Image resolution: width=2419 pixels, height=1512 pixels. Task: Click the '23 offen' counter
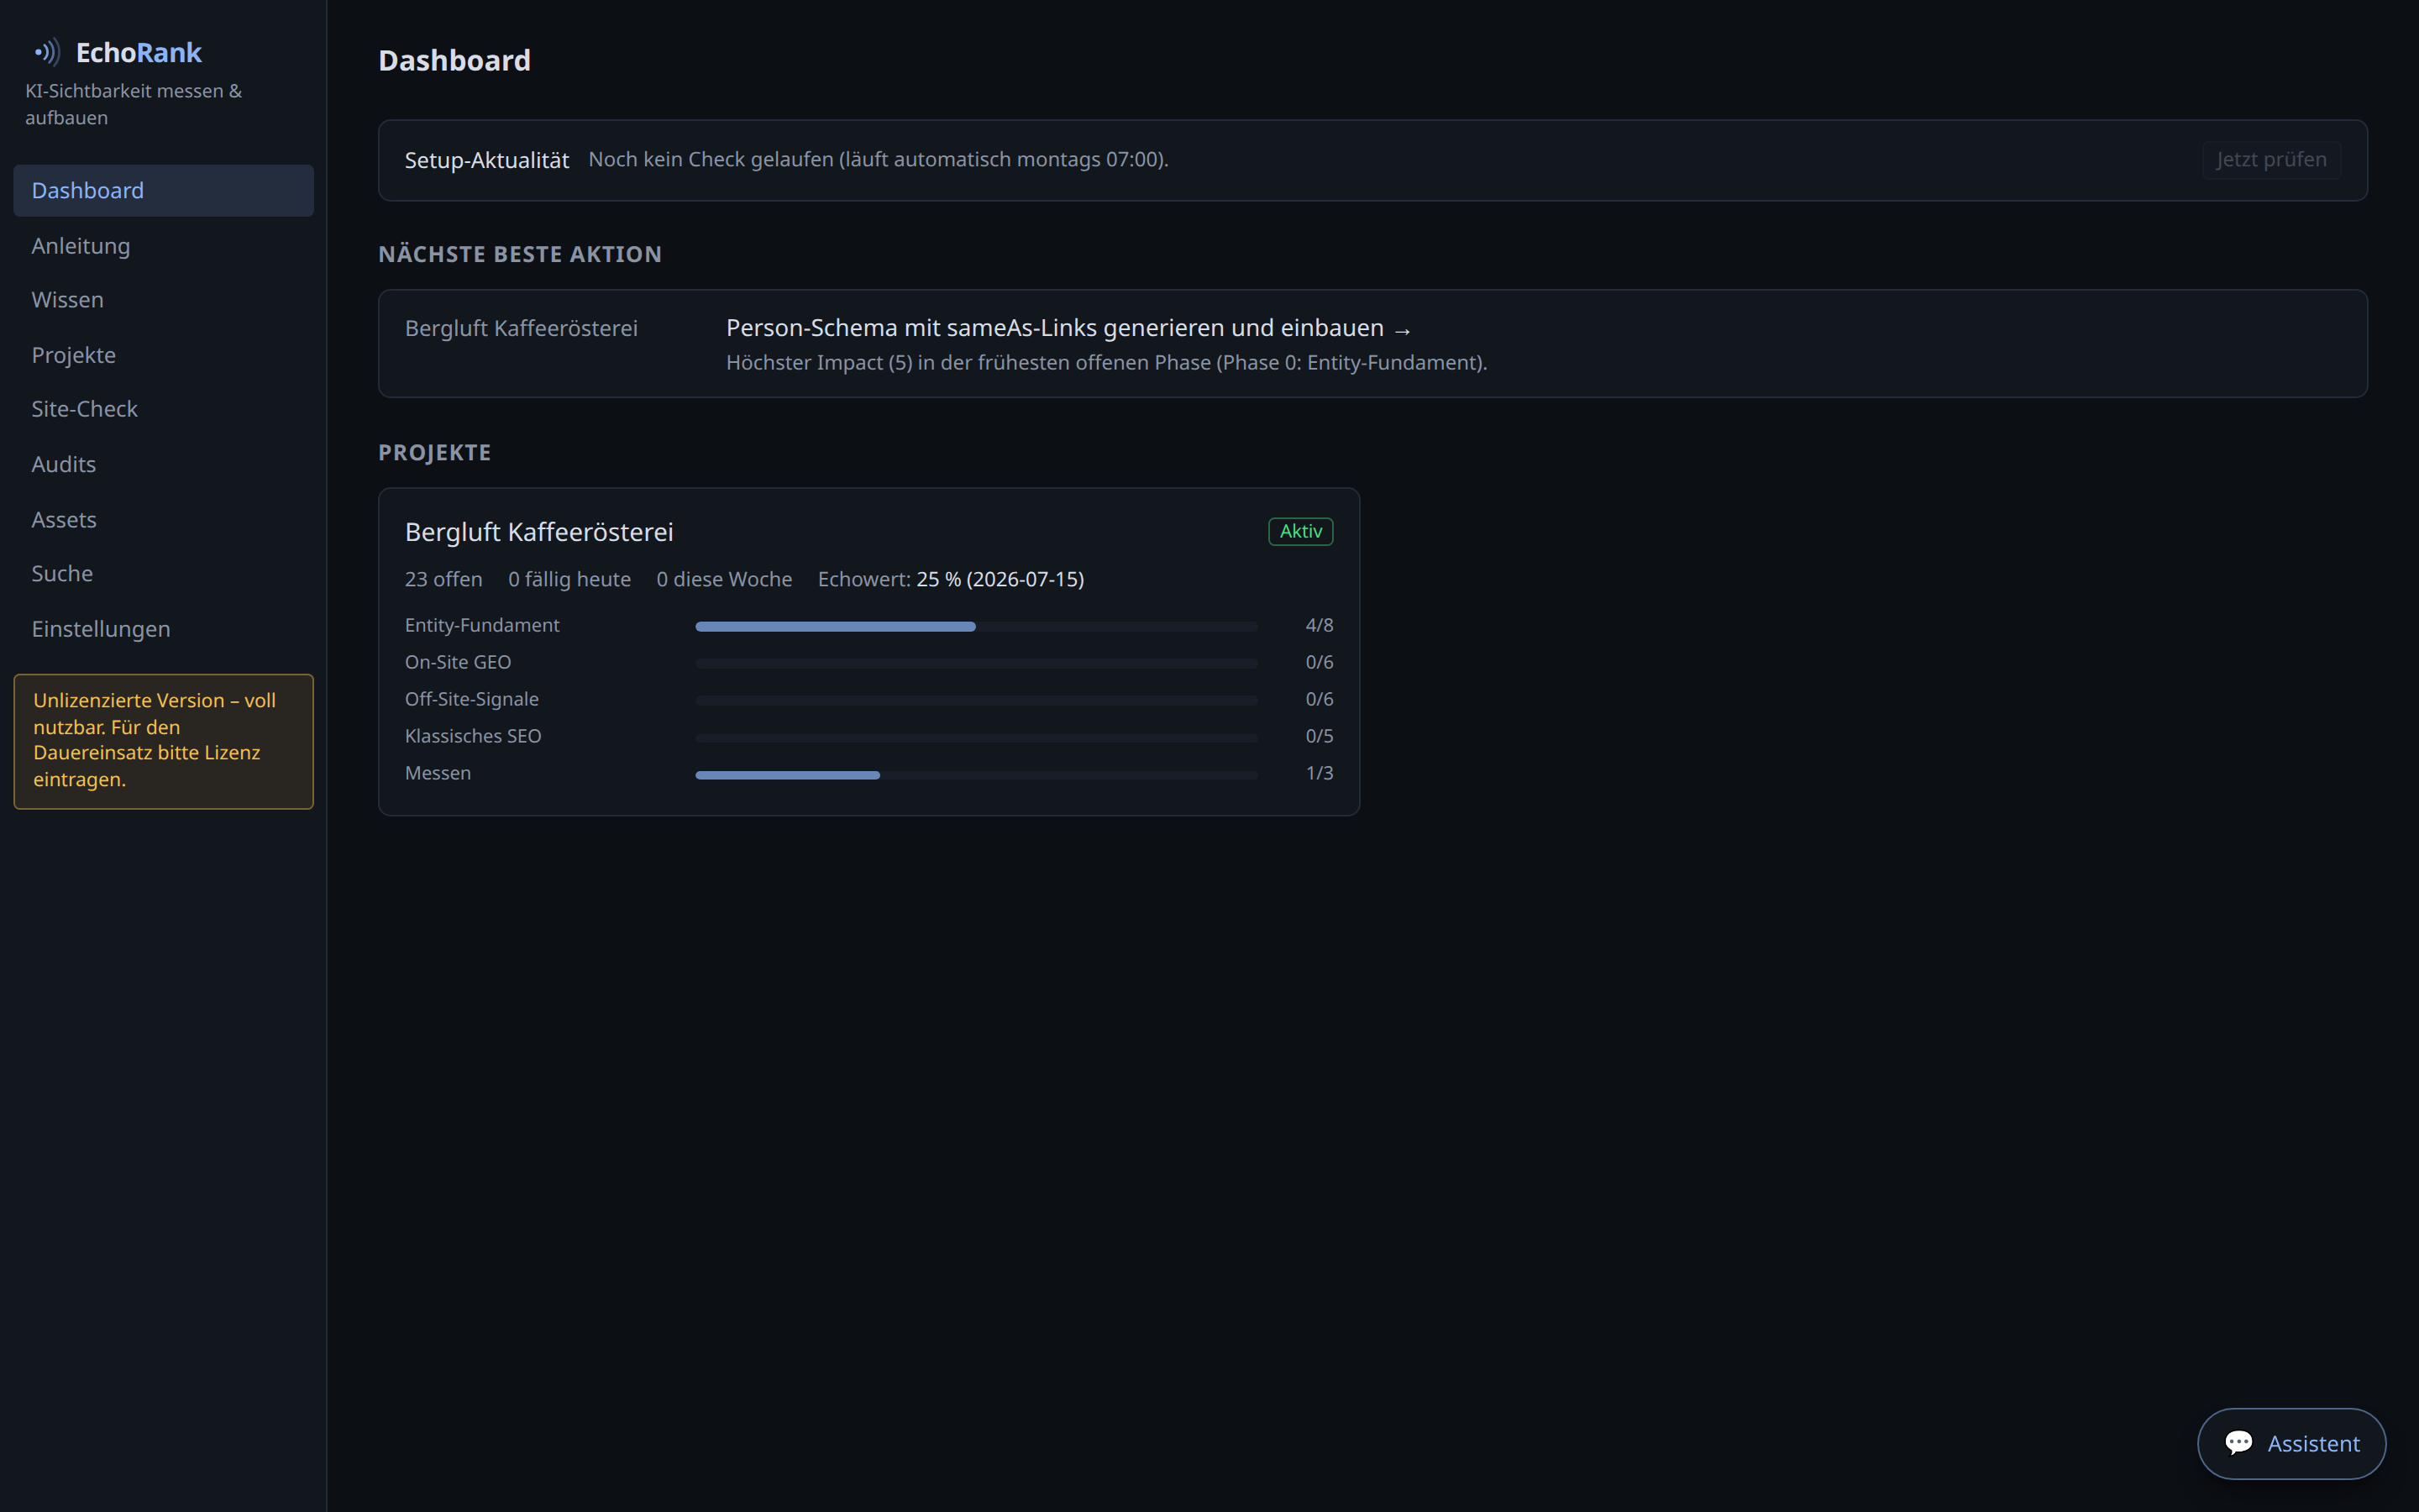[443, 579]
